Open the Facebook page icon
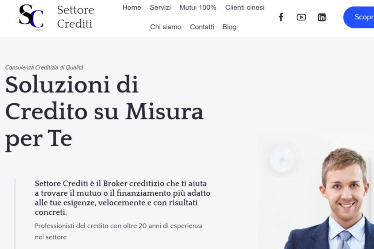This screenshot has width=374, height=249. click(x=281, y=17)
